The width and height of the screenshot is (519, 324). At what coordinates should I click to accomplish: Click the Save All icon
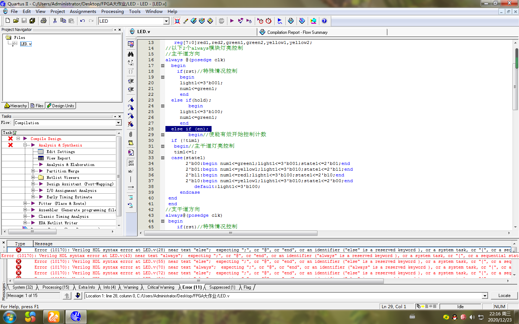(x=32, y=21)
